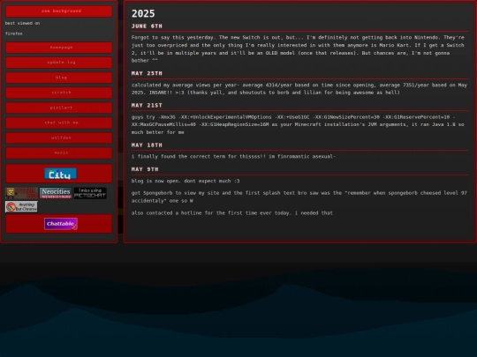Click the Spongeborb splash text paragraph
The height and width of the screenshot is (357, 477).
(299, 197)
